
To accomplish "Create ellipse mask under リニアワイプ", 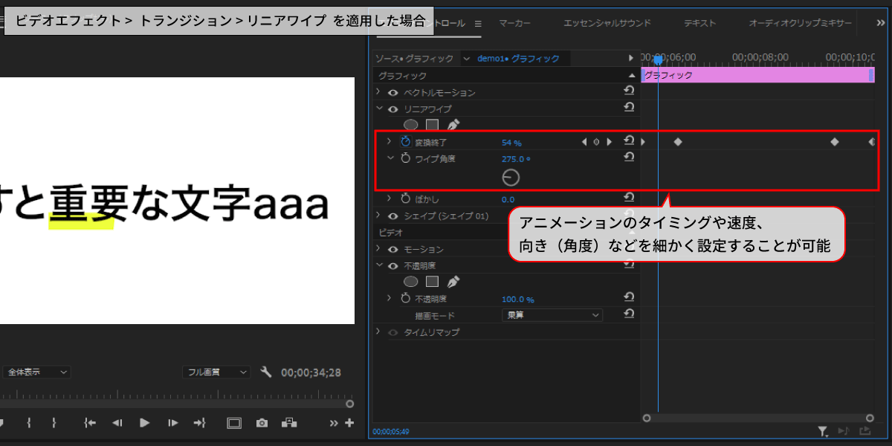I will click(x=410, y=125).
